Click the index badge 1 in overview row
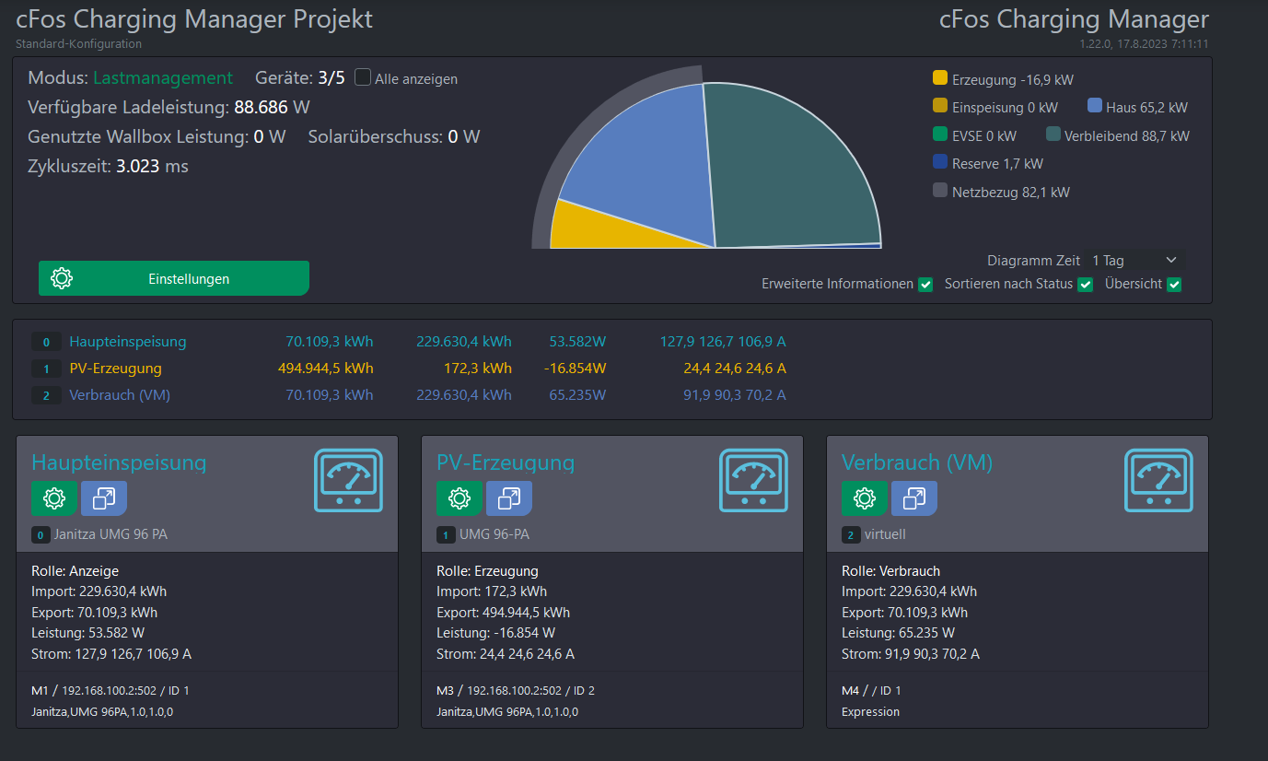Viewport: 1268px width, 761px height. 46,369
